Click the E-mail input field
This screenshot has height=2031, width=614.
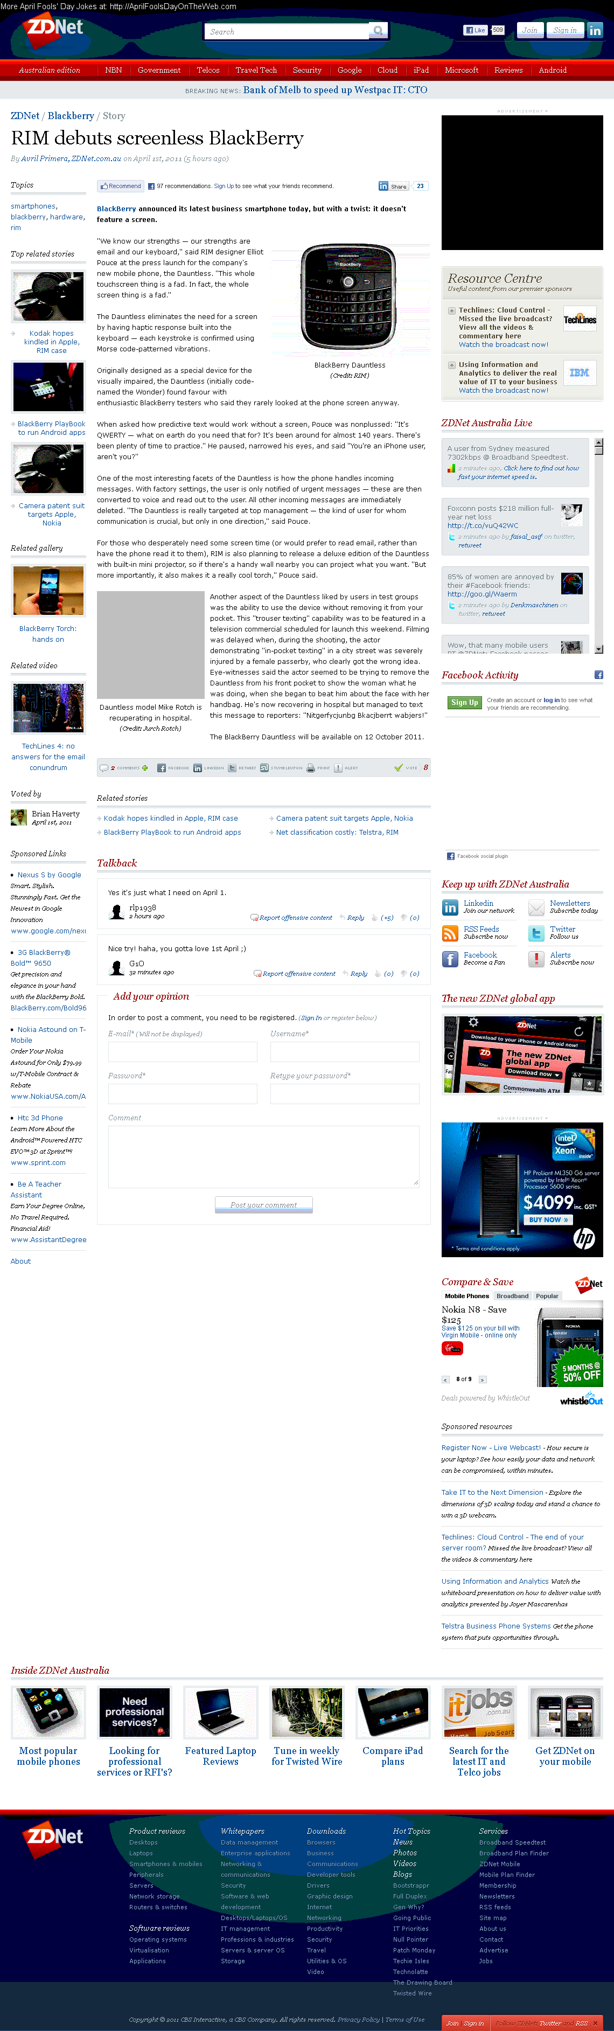point(183,1052)
